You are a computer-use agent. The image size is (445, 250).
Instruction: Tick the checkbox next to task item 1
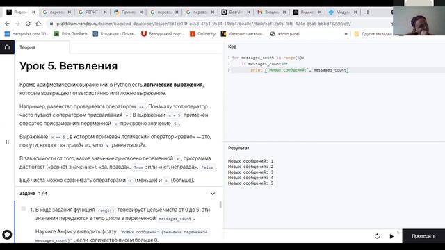[x=24, y=209]
